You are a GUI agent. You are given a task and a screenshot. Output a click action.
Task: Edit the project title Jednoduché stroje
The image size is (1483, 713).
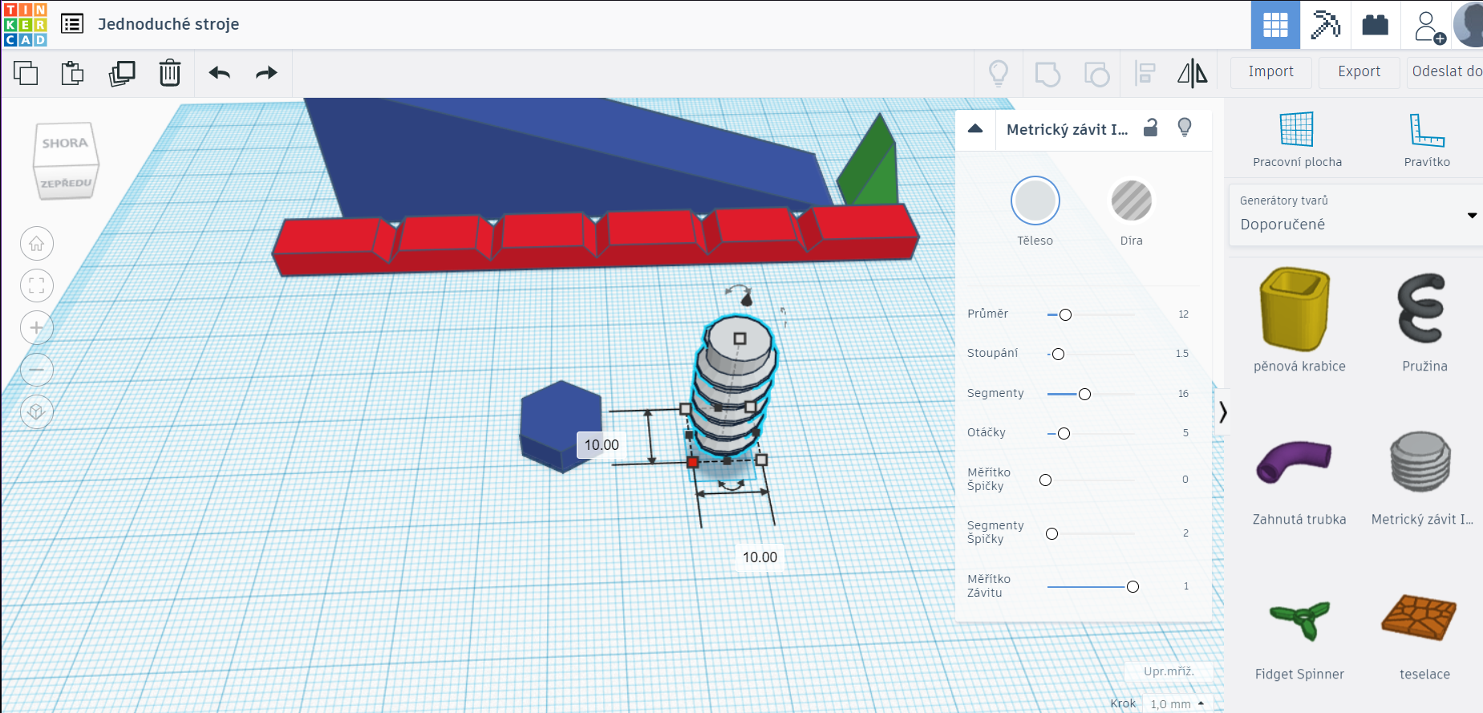point(168,24)
